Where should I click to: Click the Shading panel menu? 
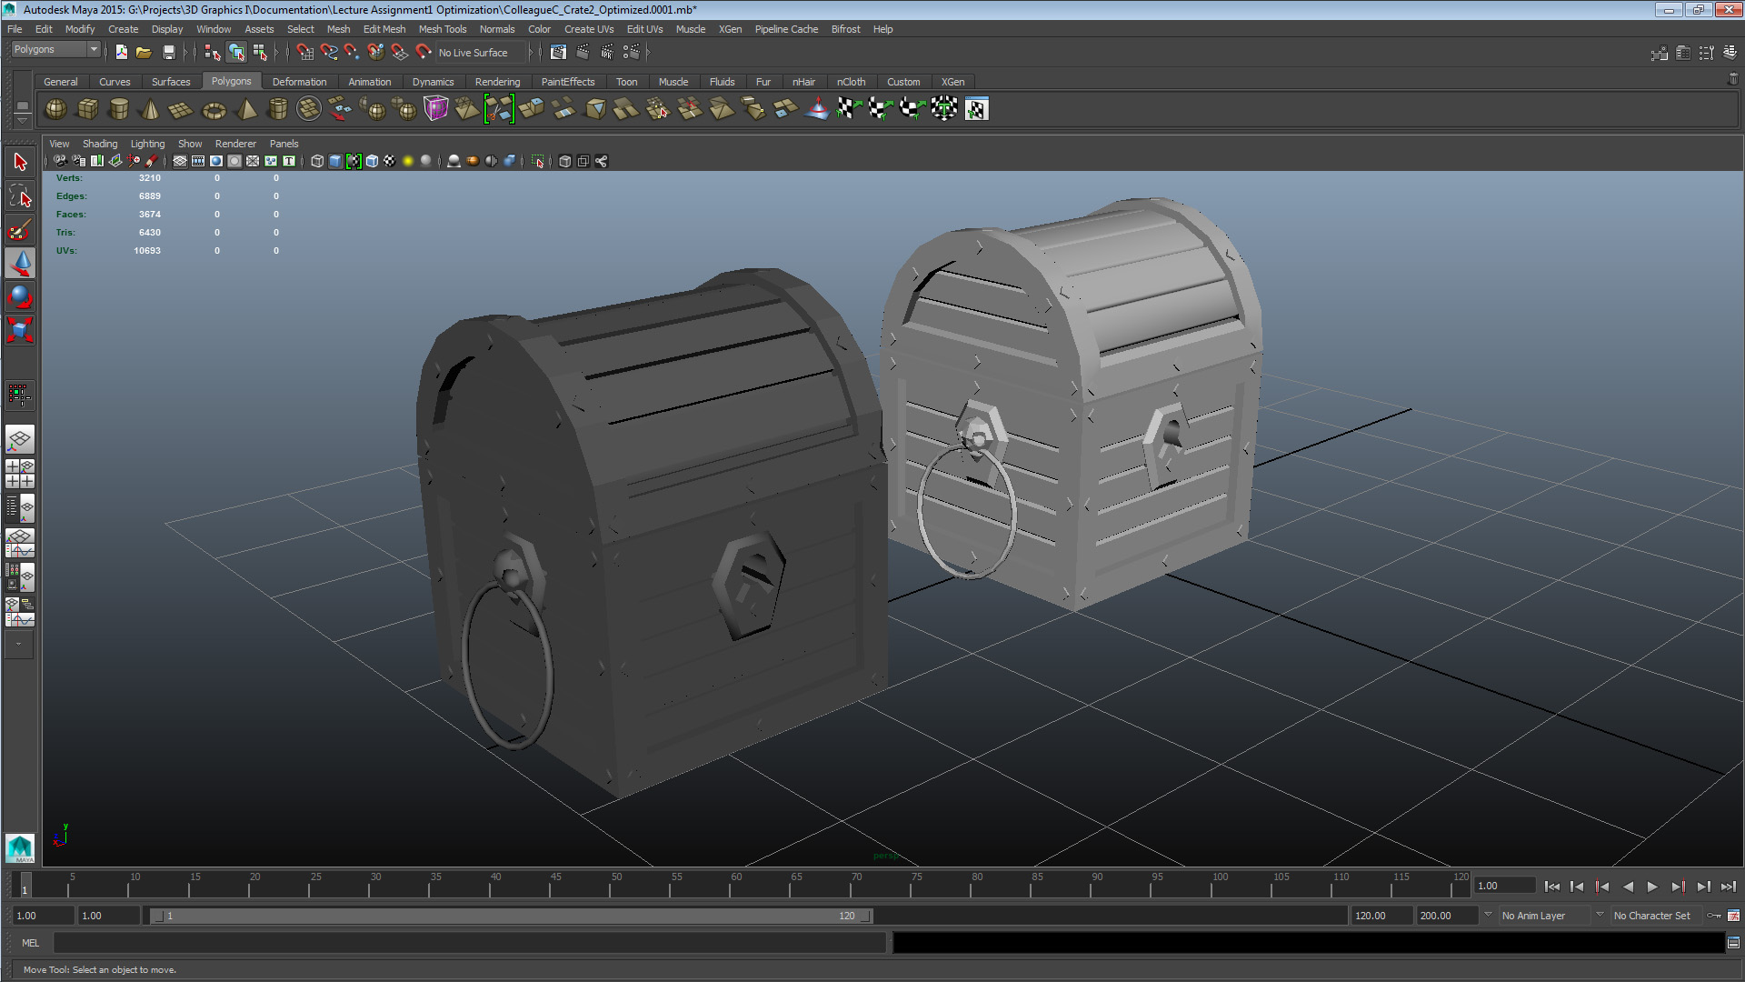[x=100, y=144]
